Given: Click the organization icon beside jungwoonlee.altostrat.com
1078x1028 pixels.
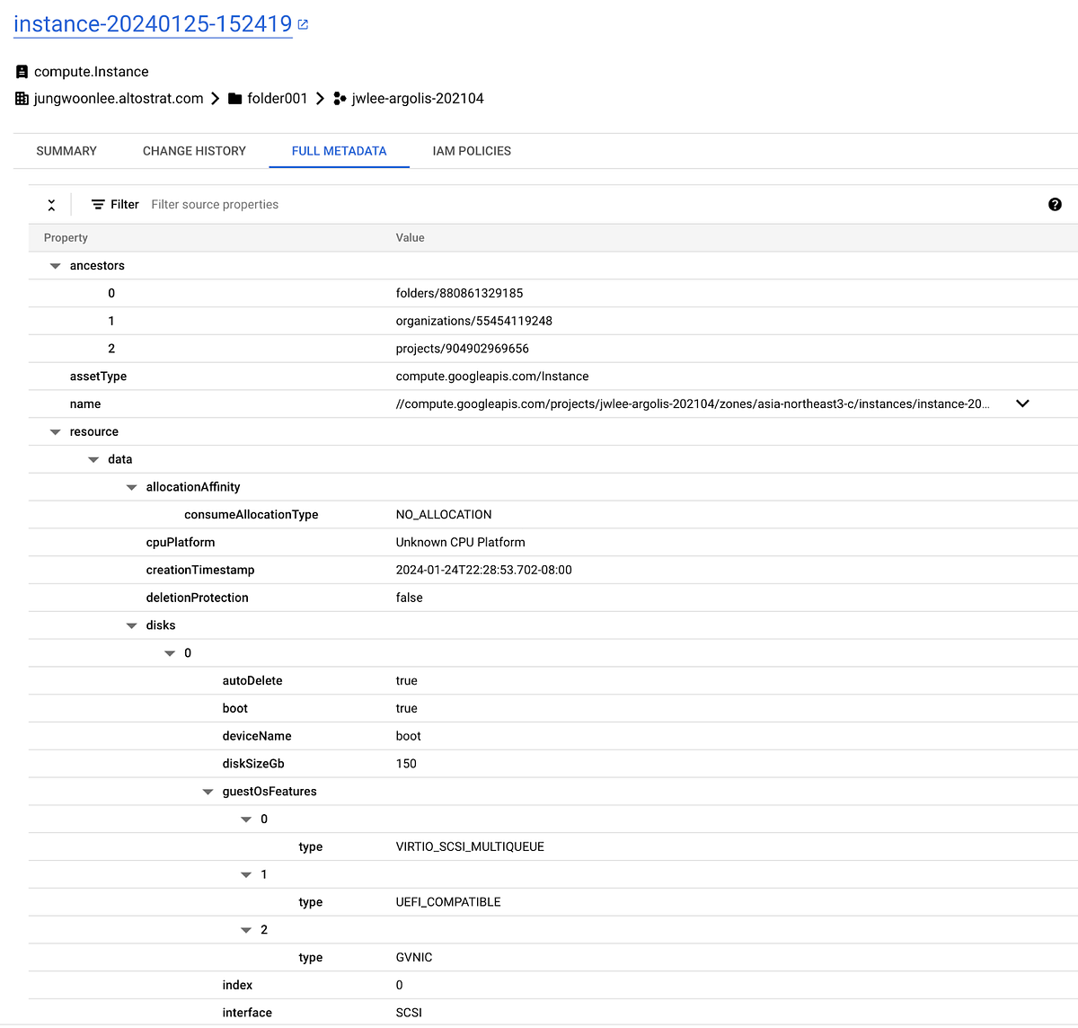Looking at the screenshot, I should pos(21,98).
